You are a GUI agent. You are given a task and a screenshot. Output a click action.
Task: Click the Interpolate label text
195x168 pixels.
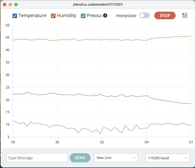coord(126,16)
